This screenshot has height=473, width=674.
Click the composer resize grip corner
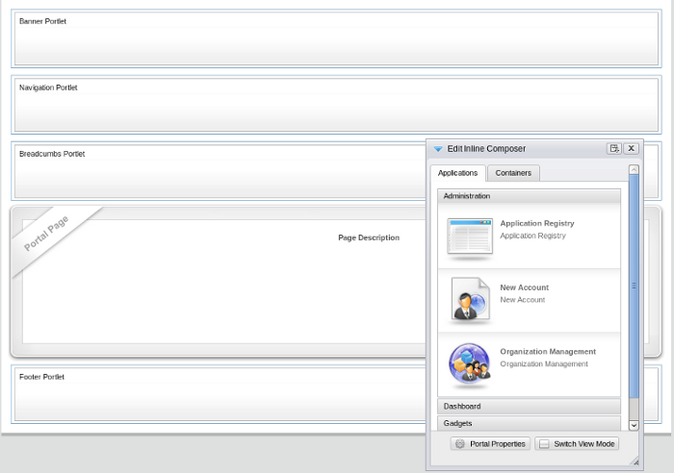click(x=635, y=461)
